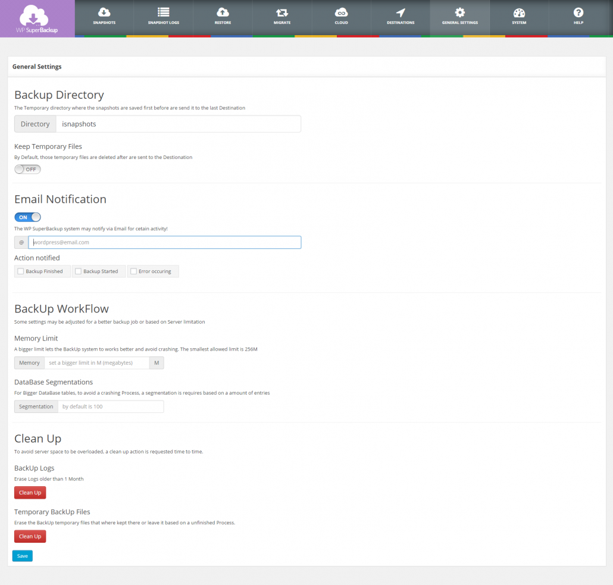The width and height of the screenshot is (613, 585).
Task: Click the notification email address field
Action: pyautogui.click(x=165, y=242)
